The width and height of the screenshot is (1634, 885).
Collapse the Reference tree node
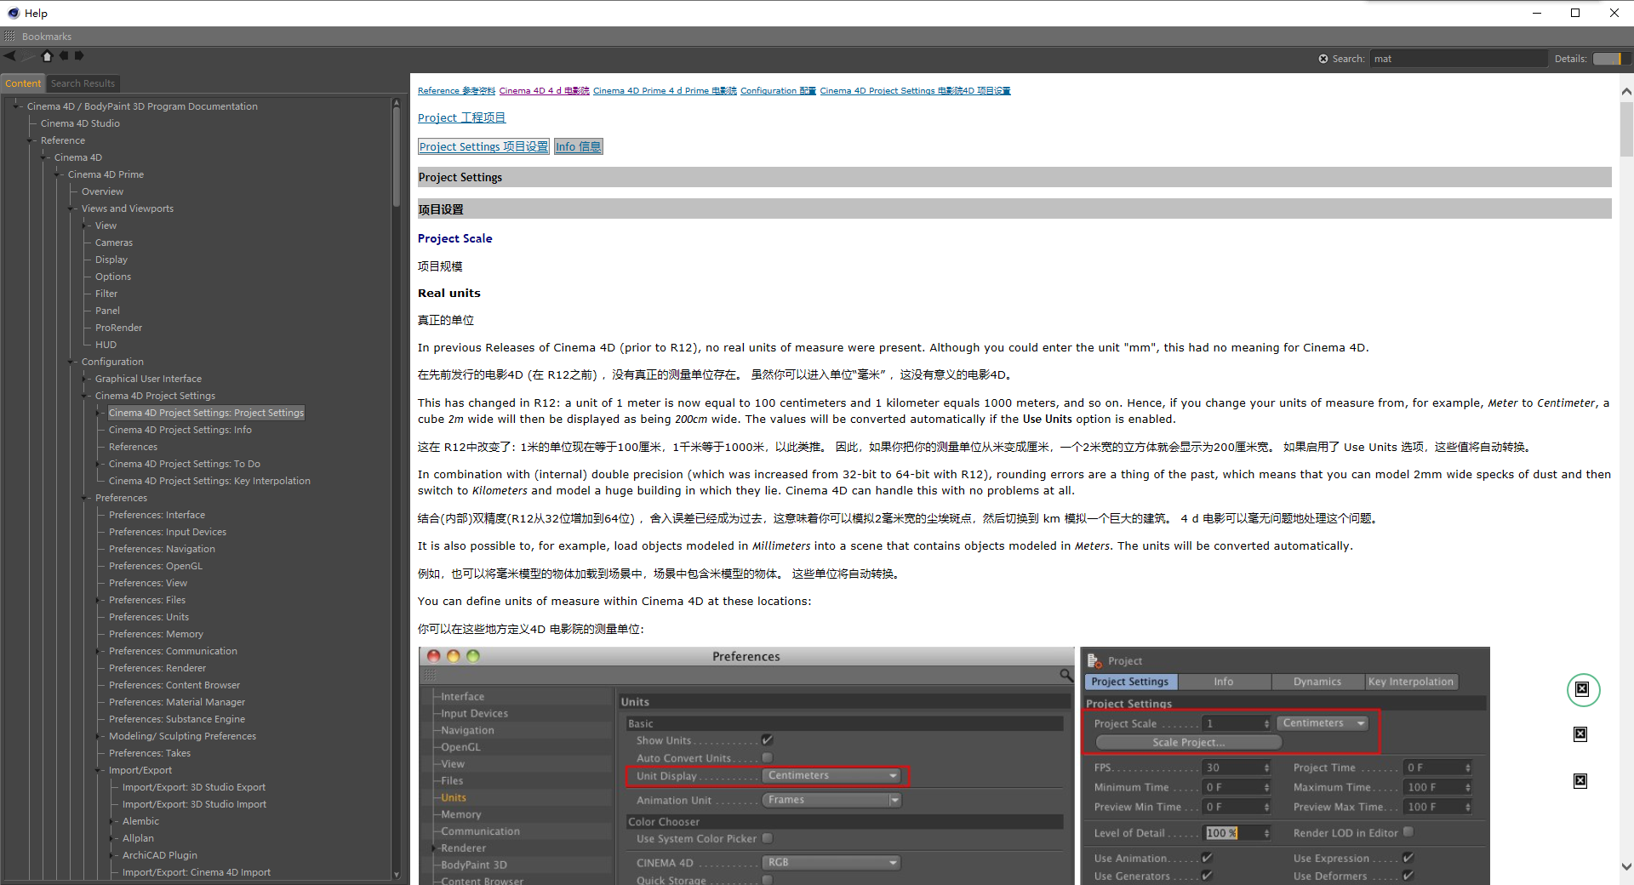31,140
